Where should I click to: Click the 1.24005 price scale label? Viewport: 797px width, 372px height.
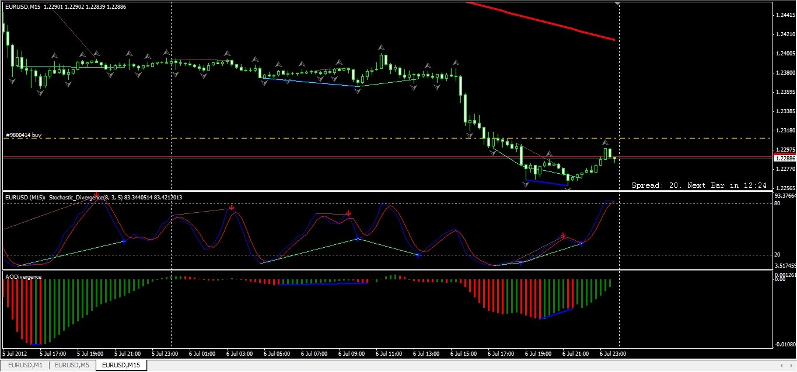point(785,54)
